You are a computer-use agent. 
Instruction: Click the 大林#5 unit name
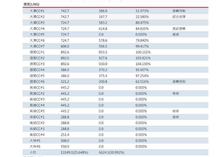[x=35, y=141]
